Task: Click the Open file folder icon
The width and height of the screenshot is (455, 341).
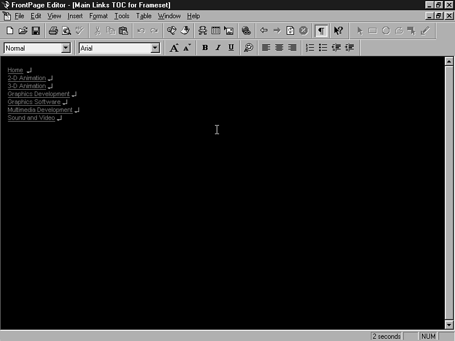Action: (23, 31)
